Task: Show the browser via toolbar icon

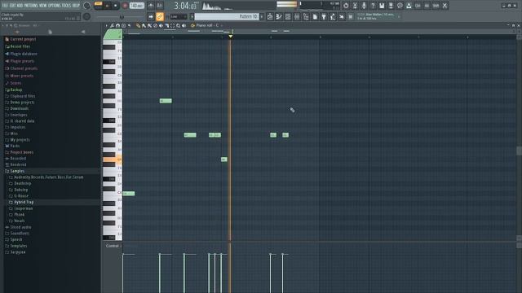Action: (306, 16)
